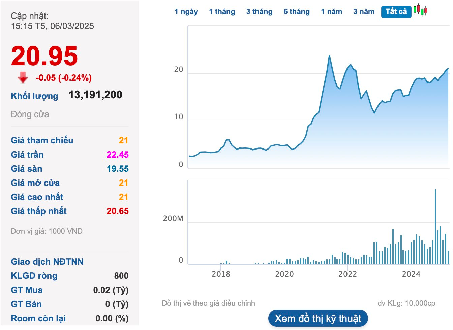Switch chart to 3 năm

tap(364, 12)
